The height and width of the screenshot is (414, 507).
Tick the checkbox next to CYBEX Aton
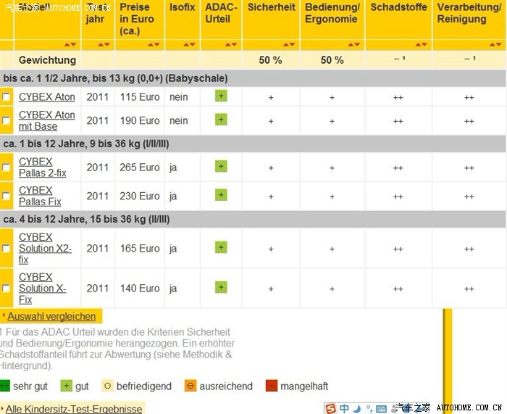click(x=6, y=96)
